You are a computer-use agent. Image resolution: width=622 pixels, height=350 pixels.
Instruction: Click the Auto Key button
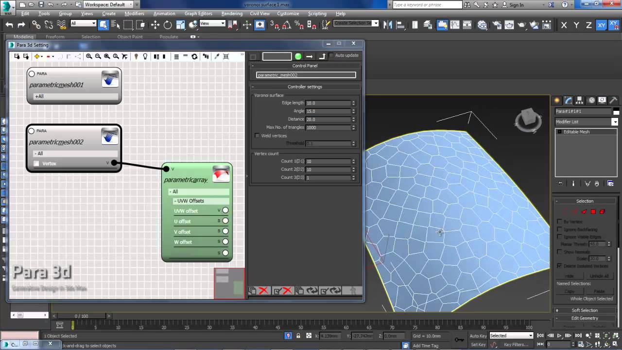(x=478, y=336)
